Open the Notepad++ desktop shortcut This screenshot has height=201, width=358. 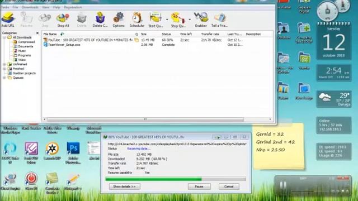[73, 181]
